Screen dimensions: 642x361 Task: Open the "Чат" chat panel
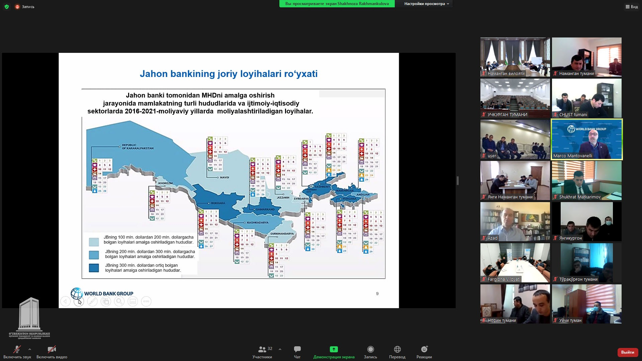[x=297, y=352]
